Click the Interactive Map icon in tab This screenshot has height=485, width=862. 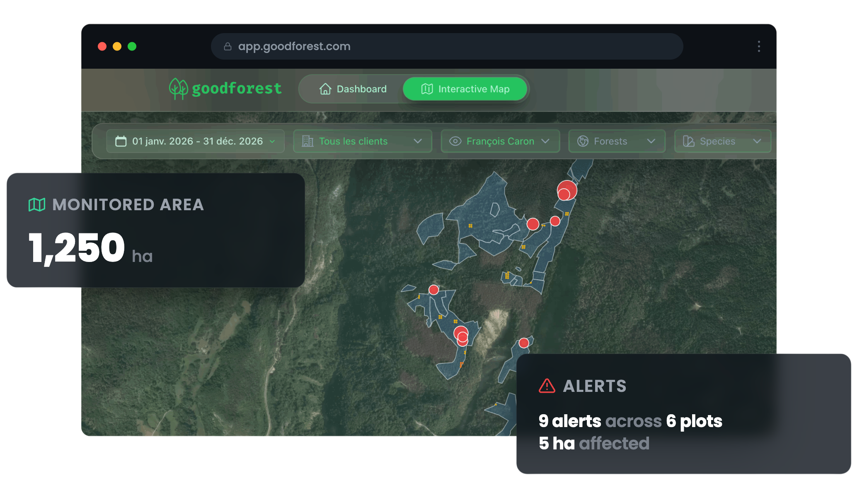point(427,89)
